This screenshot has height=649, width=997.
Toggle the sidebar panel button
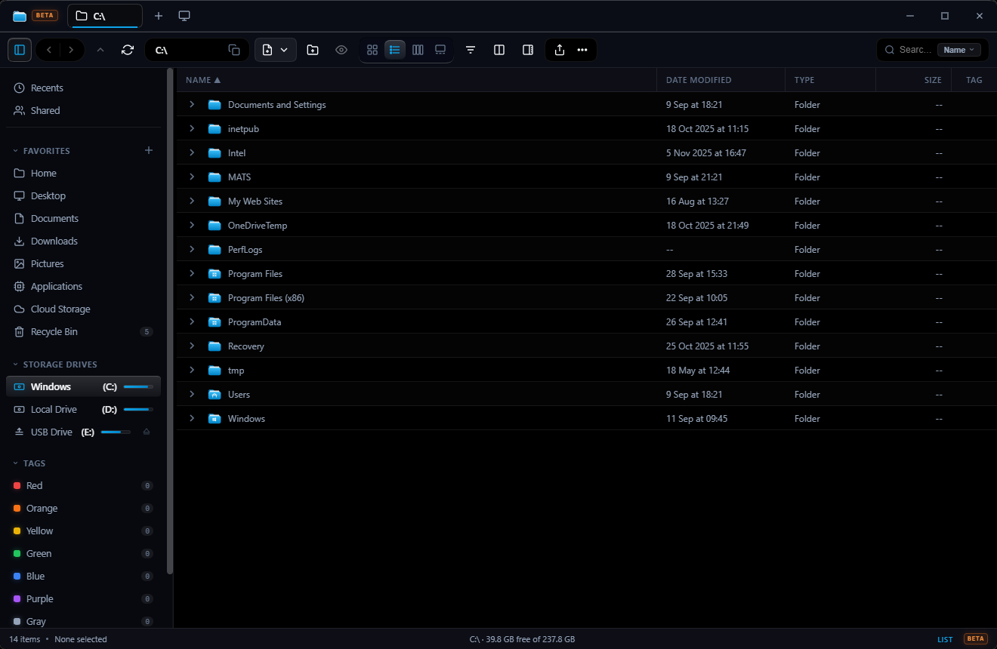[x=20, y=50]
